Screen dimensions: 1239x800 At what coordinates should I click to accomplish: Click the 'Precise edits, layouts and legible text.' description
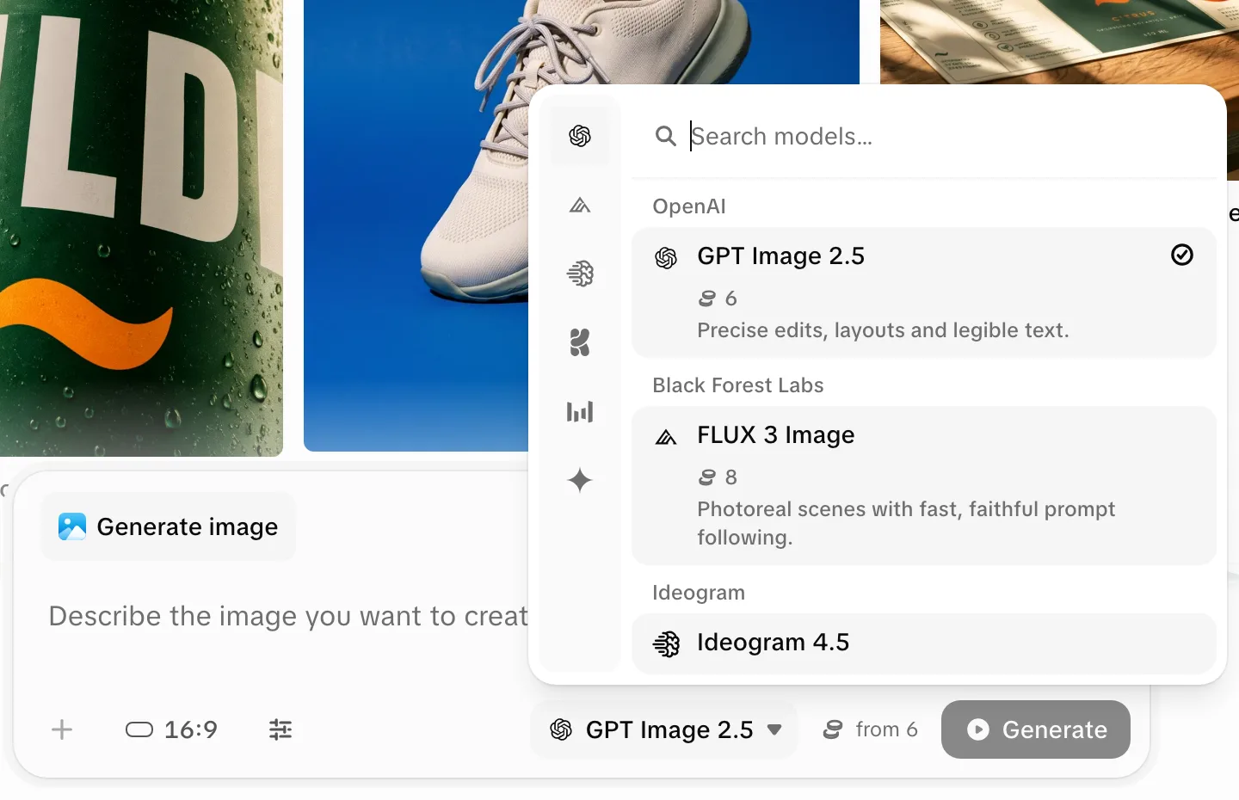tap(883, 330)
